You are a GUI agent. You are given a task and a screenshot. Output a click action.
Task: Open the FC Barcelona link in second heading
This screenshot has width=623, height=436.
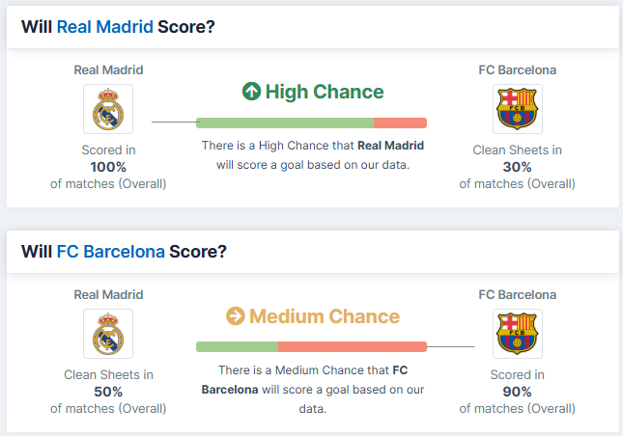(110, 252)
